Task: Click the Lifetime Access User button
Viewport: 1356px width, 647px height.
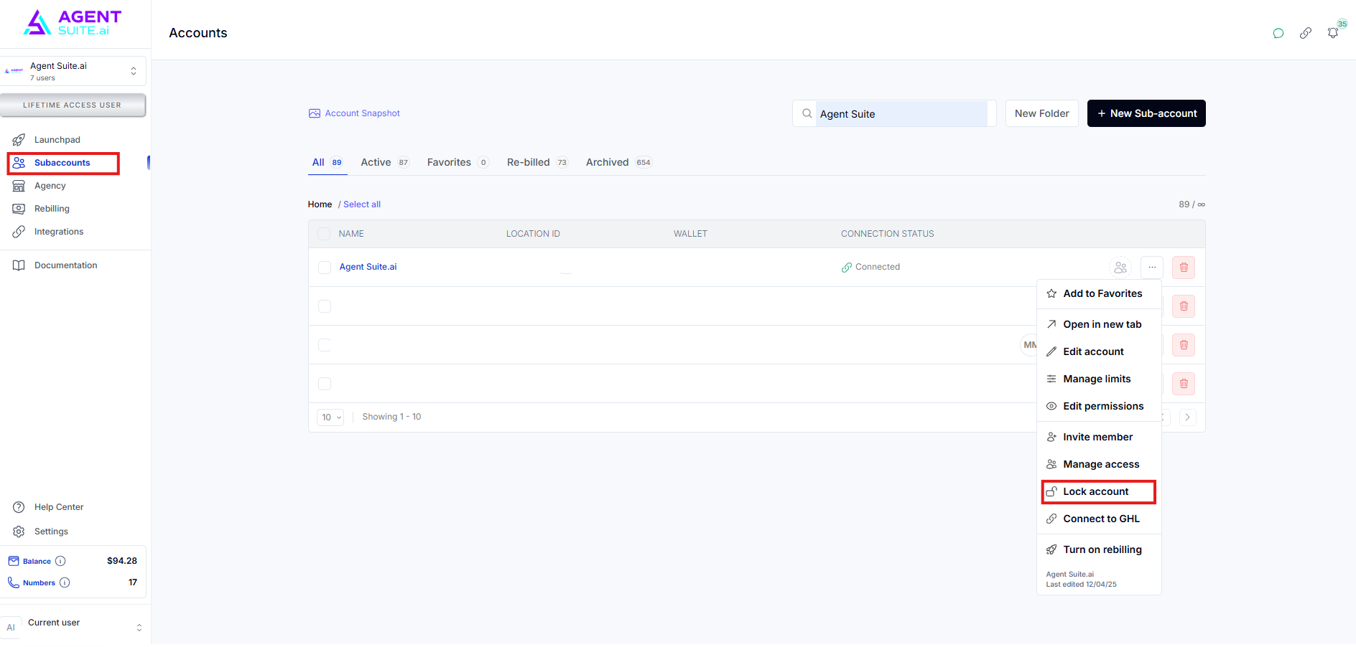Action: click(73, 105)
